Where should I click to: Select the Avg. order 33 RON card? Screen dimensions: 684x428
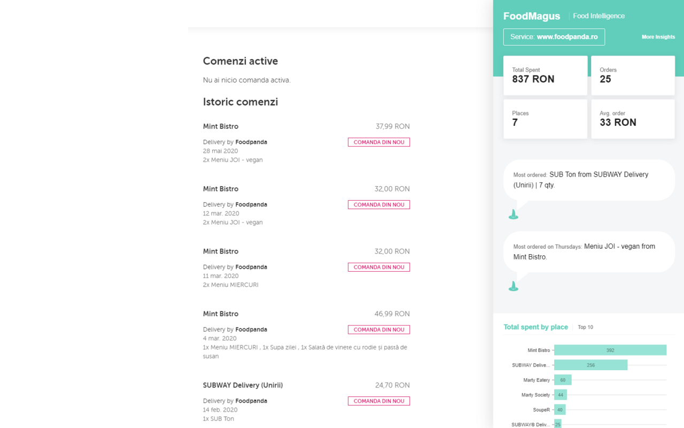tap(633, 119)
